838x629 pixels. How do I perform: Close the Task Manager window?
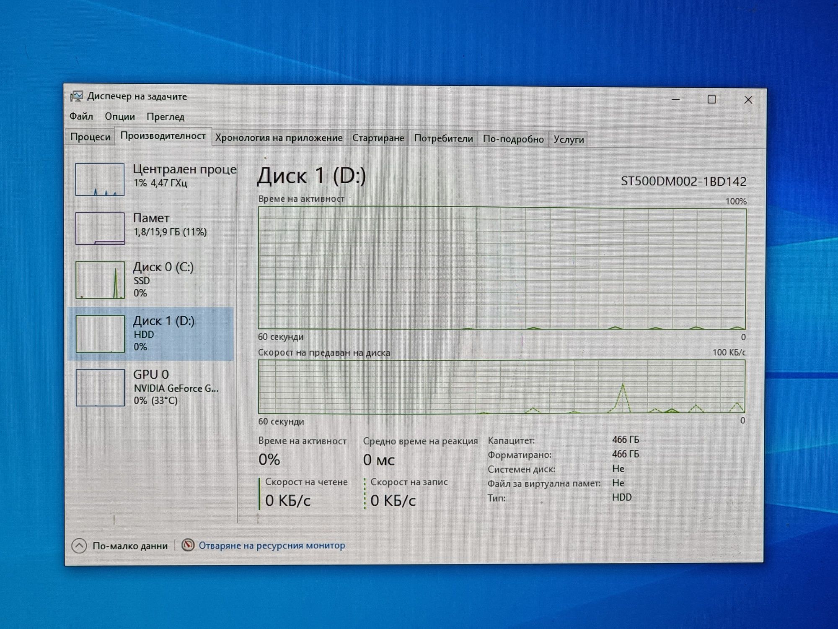pos(748,100)
